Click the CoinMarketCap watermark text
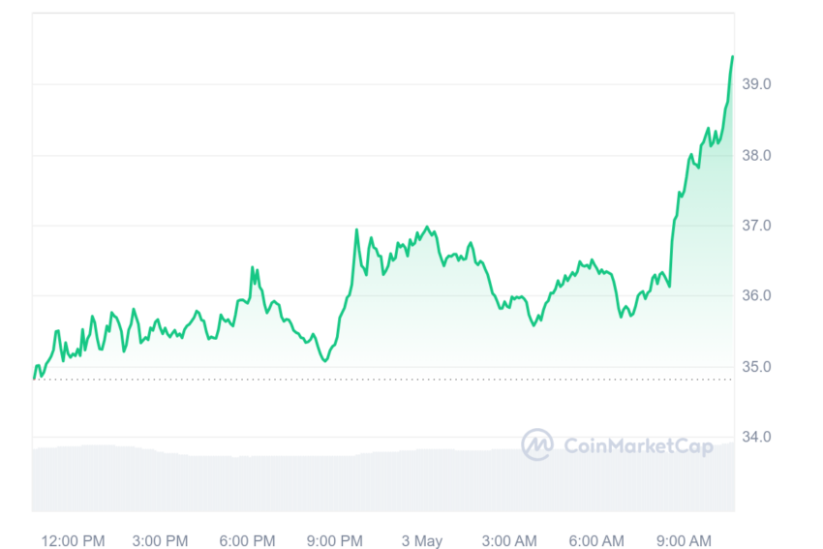 click(x=638, y=446)
